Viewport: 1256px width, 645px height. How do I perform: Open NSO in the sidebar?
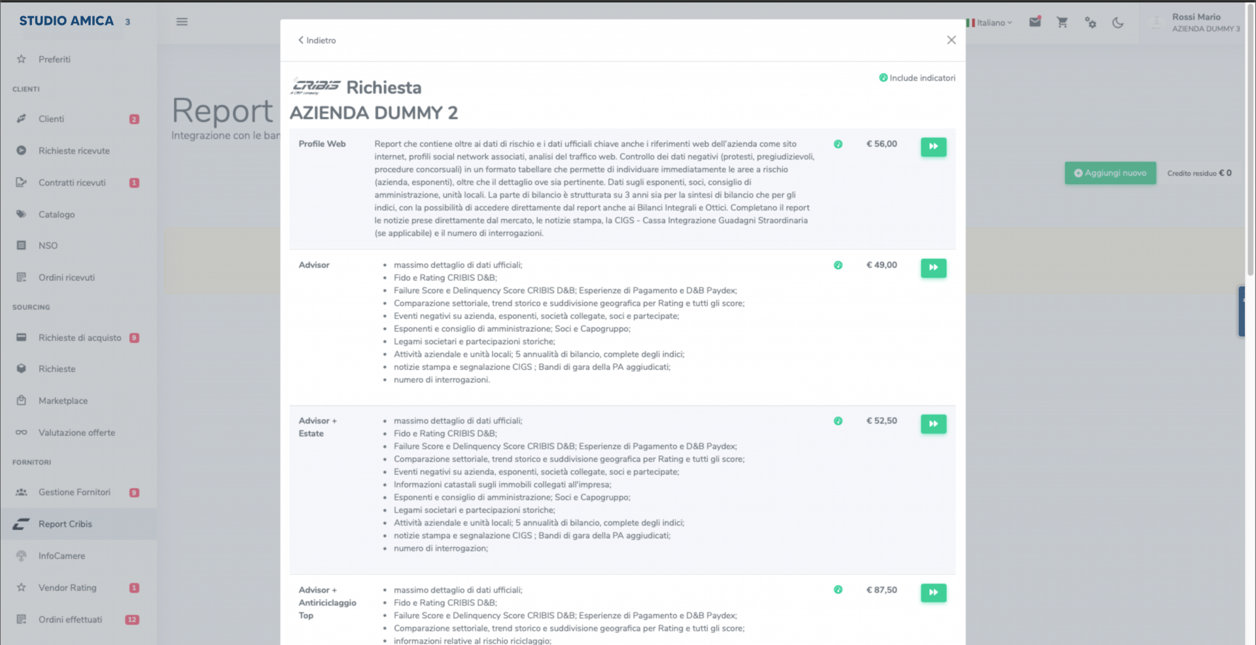tap(78, 246)
